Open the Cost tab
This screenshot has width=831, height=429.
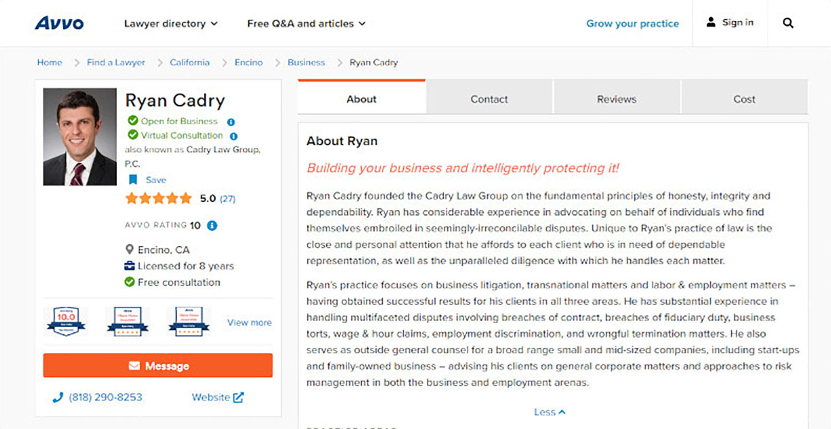click(x=744, y=99)
